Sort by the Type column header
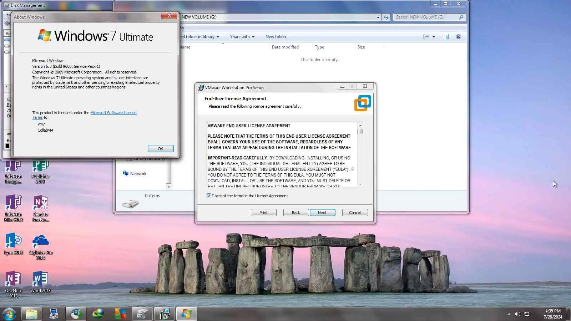This screenshot has height=321, width=571. (334, 47)
